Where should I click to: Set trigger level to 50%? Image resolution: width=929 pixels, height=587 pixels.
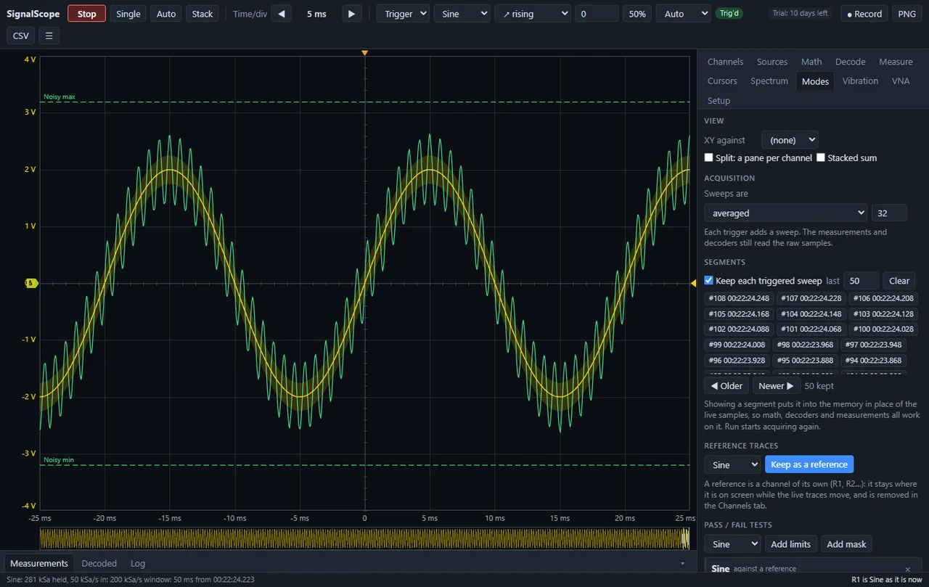point(637,14)
